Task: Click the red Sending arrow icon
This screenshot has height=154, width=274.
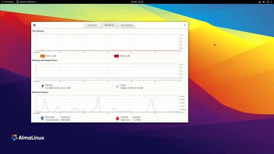Action: click(x=117, y=118)
